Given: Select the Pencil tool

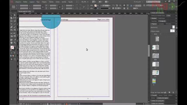Looking at the screenshot, I should pyautogui.click(x=15, y=27).
